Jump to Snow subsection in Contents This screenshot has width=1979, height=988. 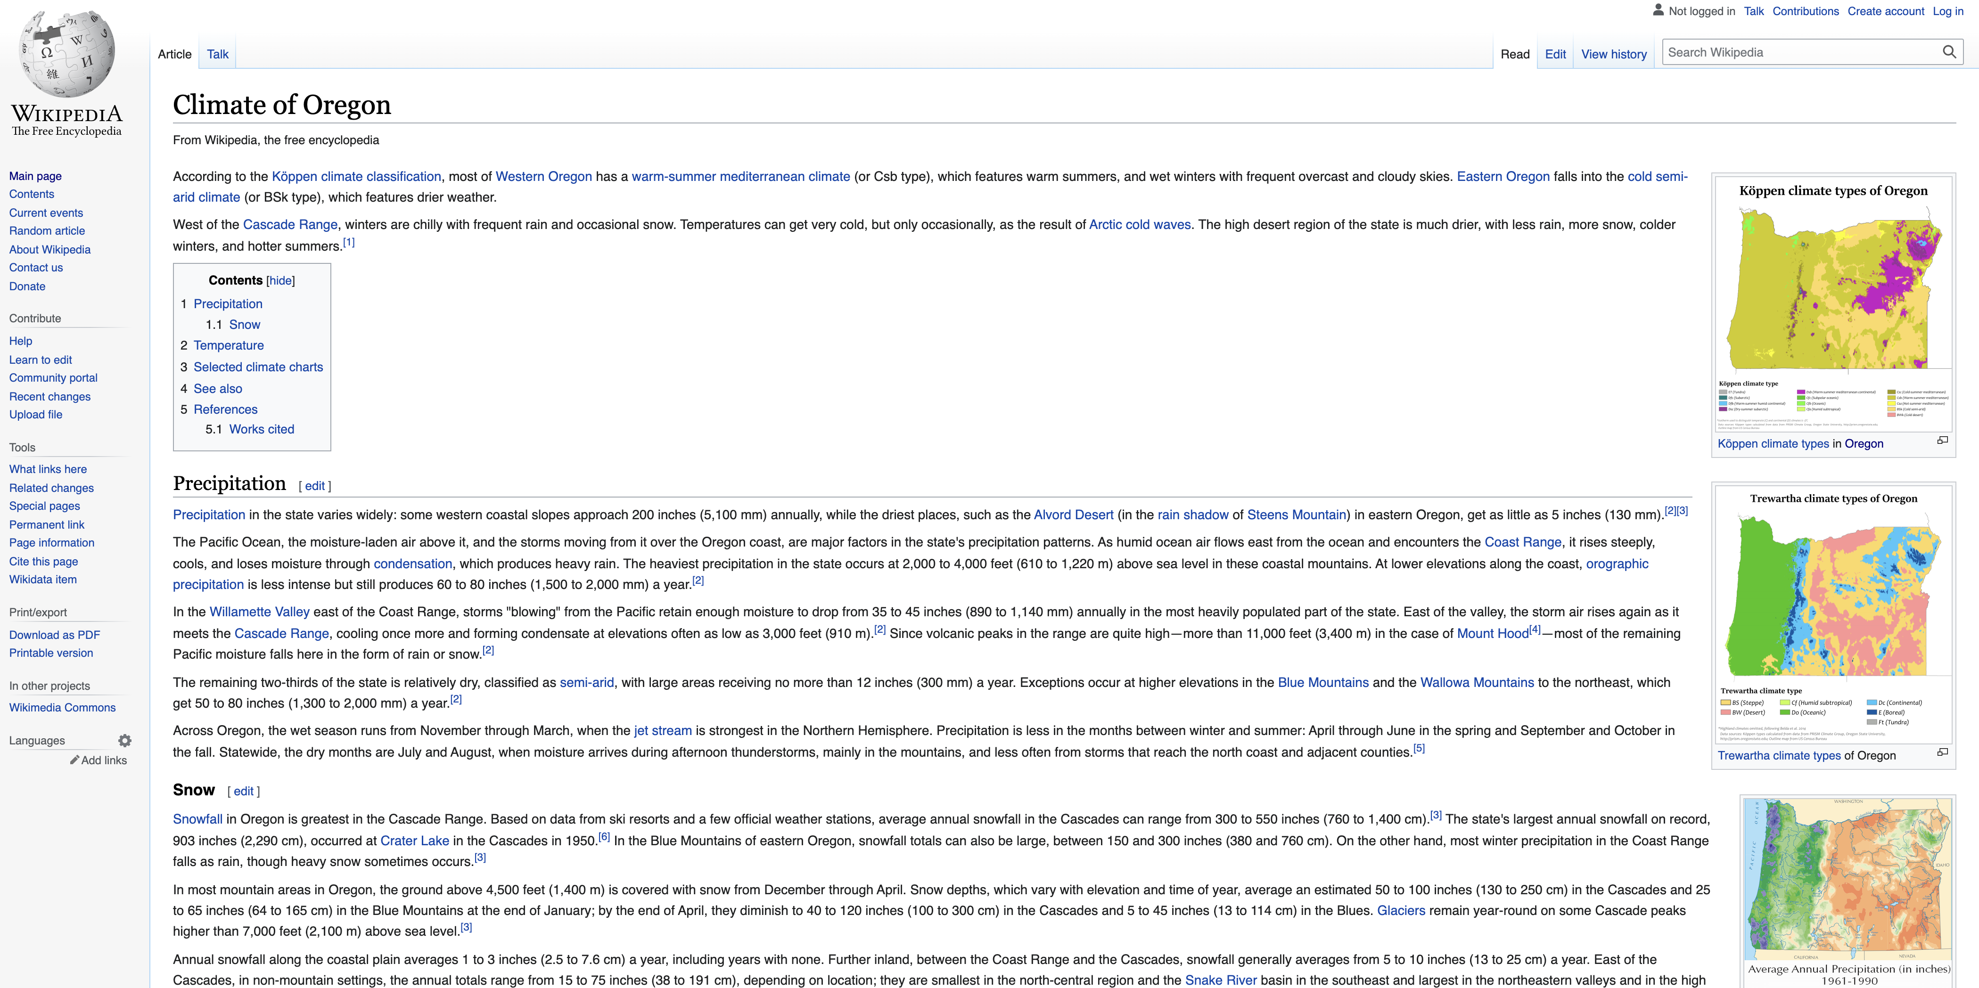(x=244, y=324)
